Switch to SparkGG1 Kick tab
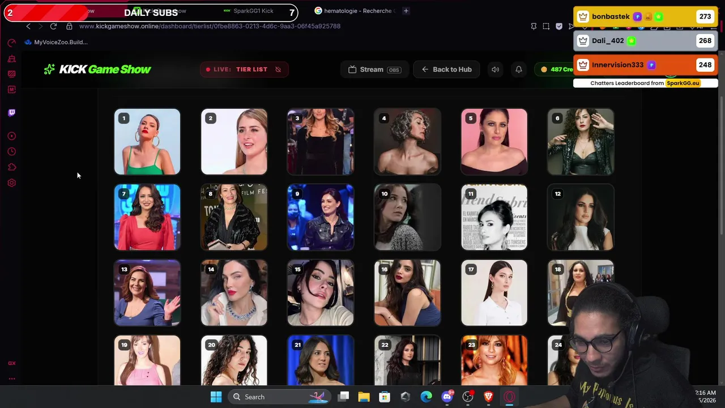 click(x=248, y=11)
